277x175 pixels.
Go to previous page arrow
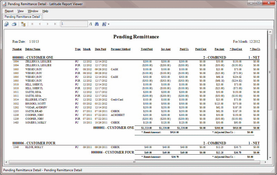coord(40,24)
